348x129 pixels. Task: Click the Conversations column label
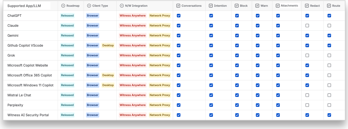pos(192,6)
